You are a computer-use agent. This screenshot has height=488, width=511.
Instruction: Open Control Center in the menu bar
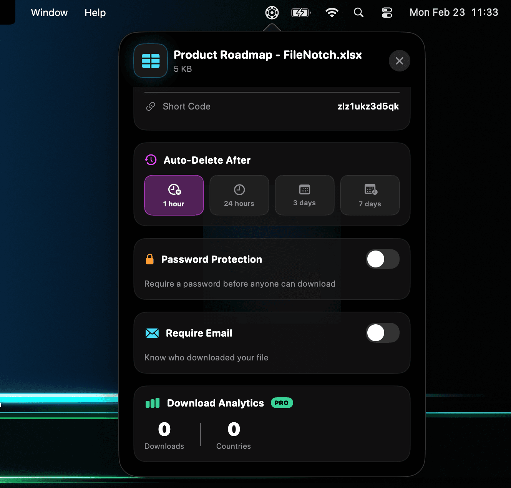[387, 12]
